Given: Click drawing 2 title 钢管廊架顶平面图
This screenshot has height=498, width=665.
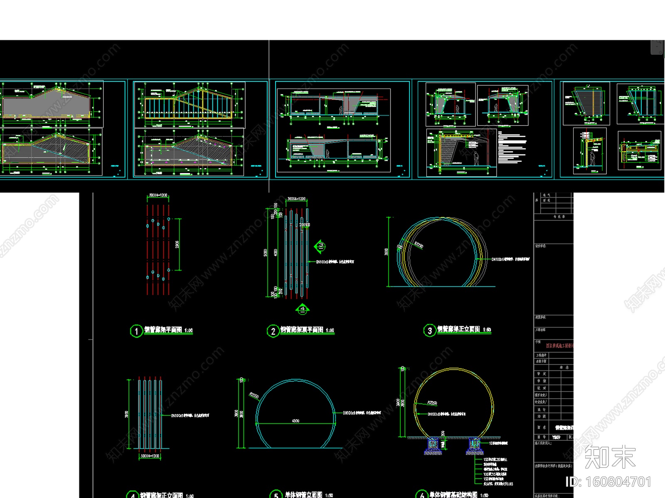Looking at the screenshot, I should click(x=302, y=330).
